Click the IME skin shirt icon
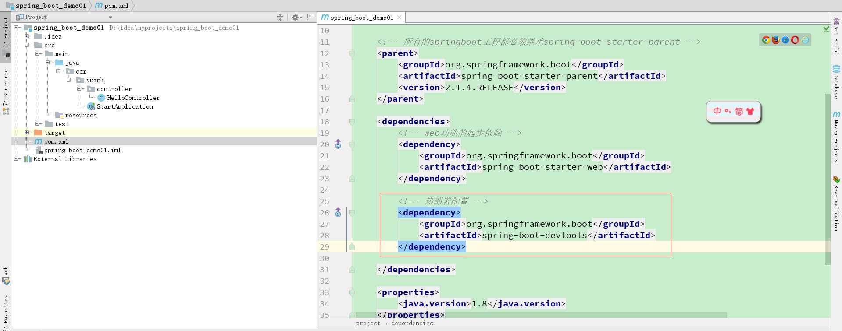 (x=750, y=111)
